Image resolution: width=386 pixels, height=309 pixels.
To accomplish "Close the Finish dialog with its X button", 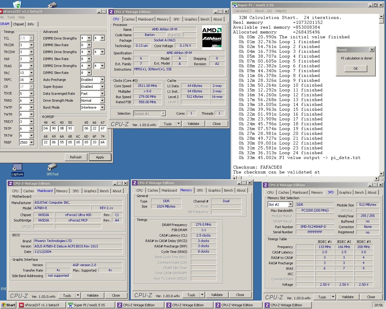I will click(x=372, y=50).
